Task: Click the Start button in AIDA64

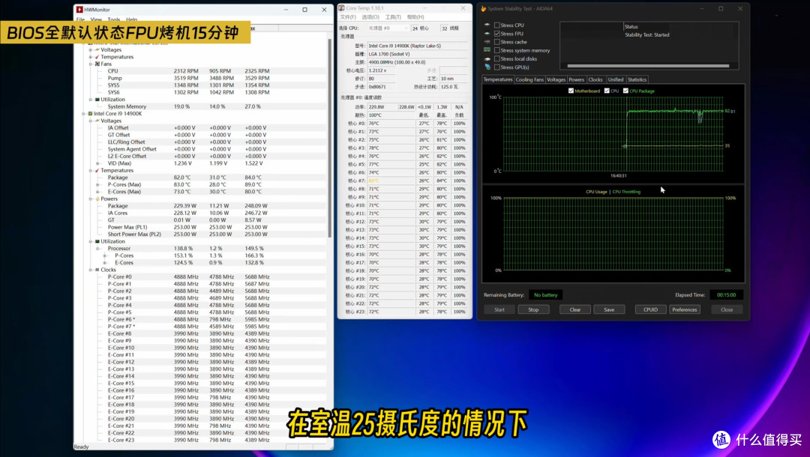Action: 499,309
